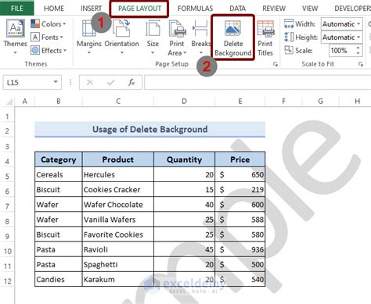Select the Candies cell

pyautogui.click(x=59, y=279)
